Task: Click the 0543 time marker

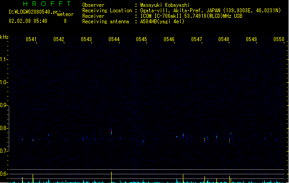Action: (x=86, y=39)
